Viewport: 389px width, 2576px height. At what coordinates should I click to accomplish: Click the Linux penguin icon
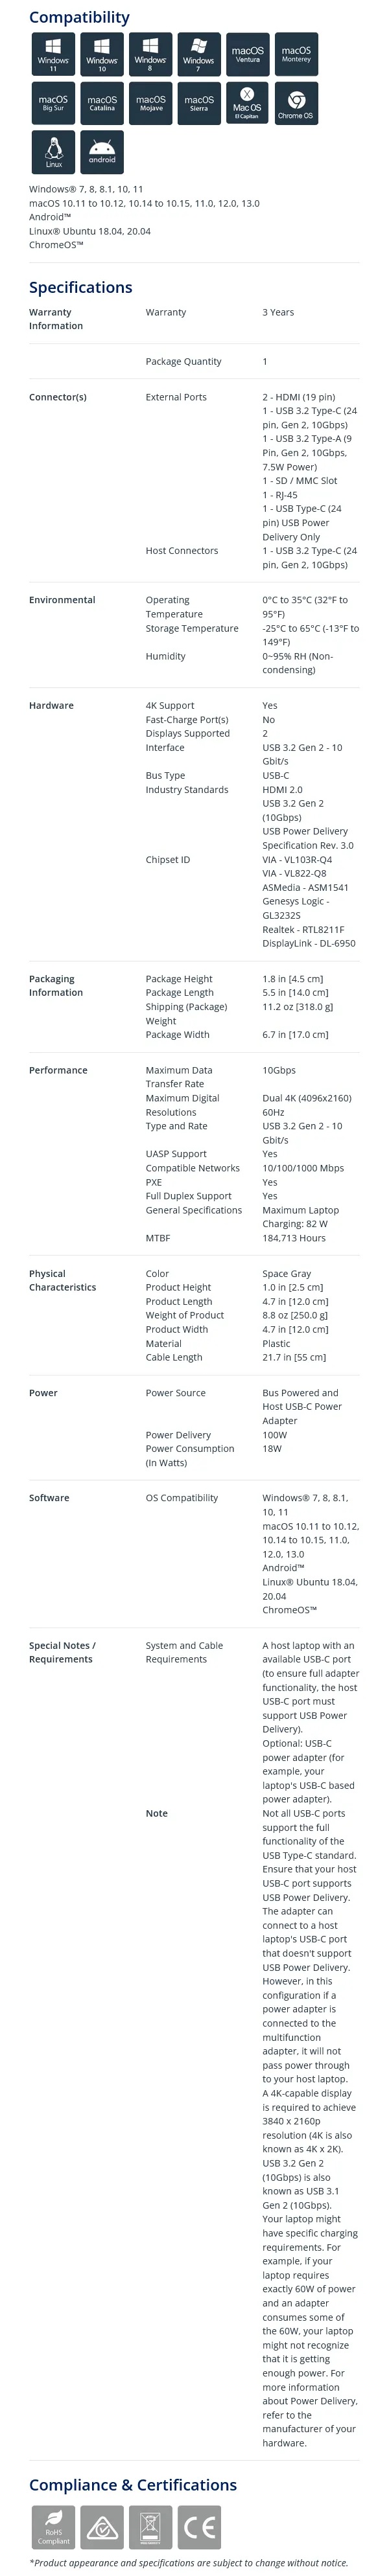tap(53, 152)
